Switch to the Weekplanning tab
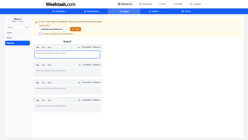 pyautogui.click(x=91, y=11)
